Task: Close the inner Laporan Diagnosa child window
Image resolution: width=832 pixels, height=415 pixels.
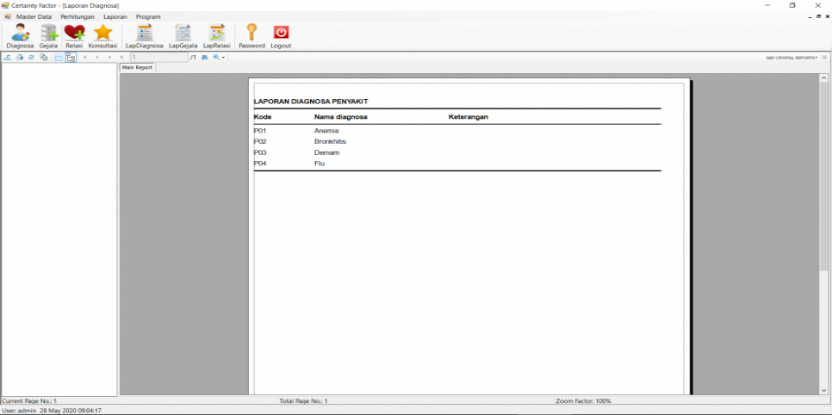Action: (x=827, y=17)
